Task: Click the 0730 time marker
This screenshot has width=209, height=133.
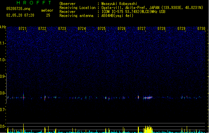Action: pyautogui.click(x=201, y=29)
